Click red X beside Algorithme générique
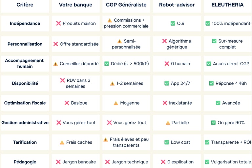The width and height of the screenshot is (252, 168). 164,41
